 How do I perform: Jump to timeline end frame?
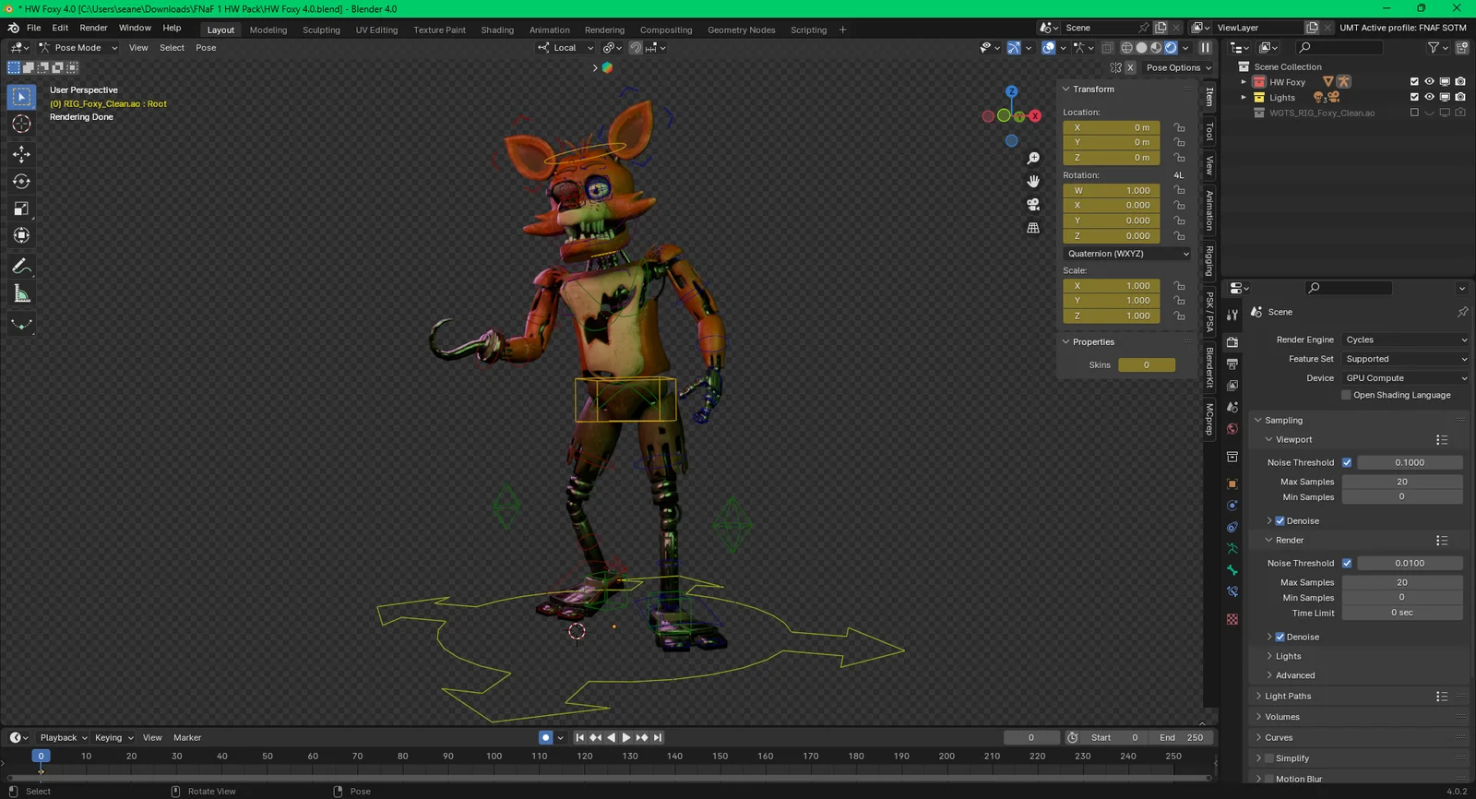(x=658, y=737)
